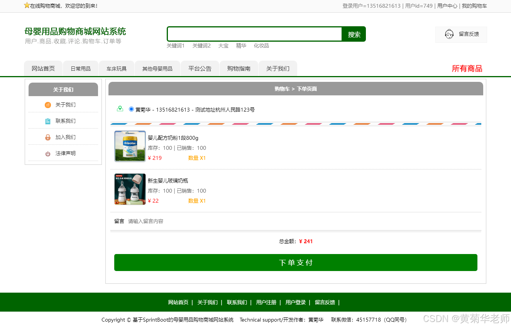511x327 pixels.
Task: Click the 化妆品 search keyword
Action: (261, 46)
